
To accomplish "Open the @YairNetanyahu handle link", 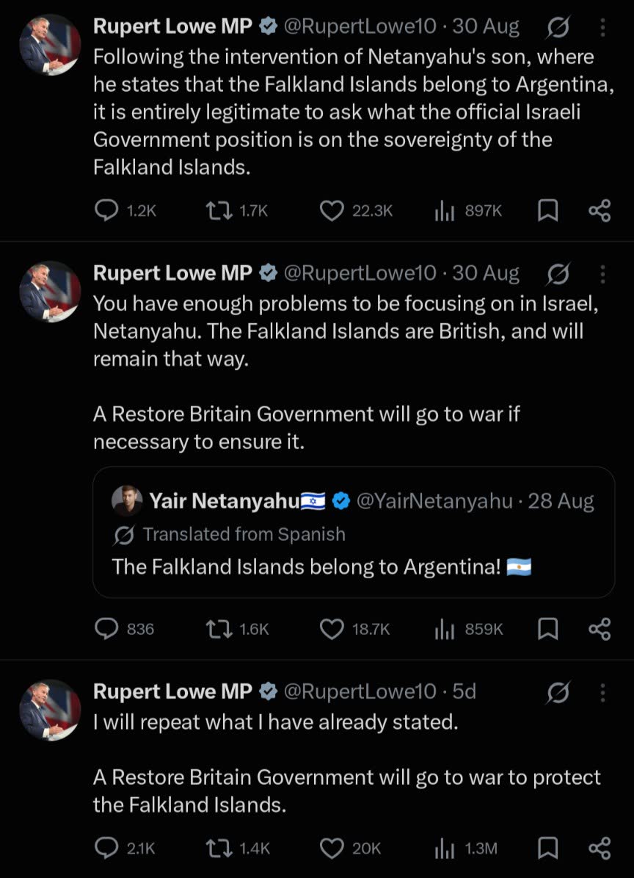I will (x=434, y=500).
